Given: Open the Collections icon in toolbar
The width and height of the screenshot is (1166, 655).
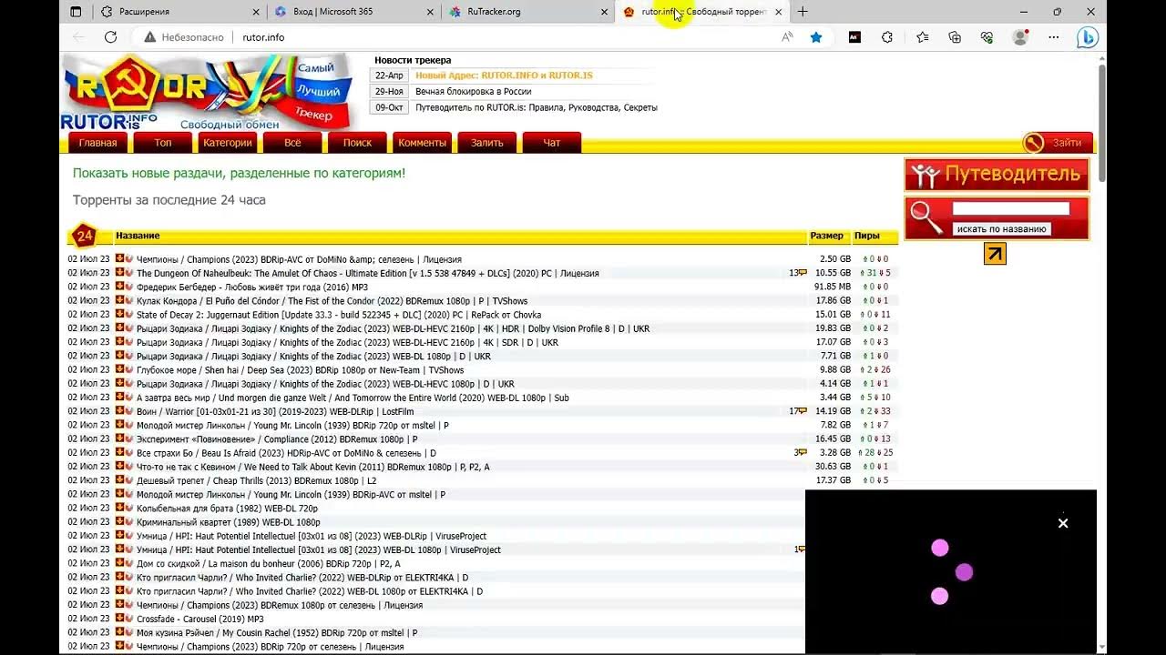Looking at the screenshot, I should click(x=955, y=37).
